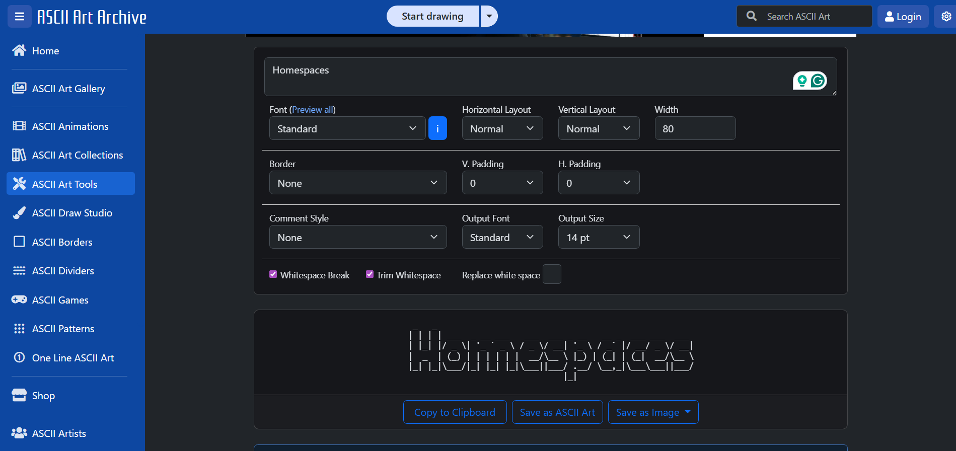This screenshot has width=956, height=451.
Task: Open One Line ASCII Art menu item
Action: click(70, 357)
